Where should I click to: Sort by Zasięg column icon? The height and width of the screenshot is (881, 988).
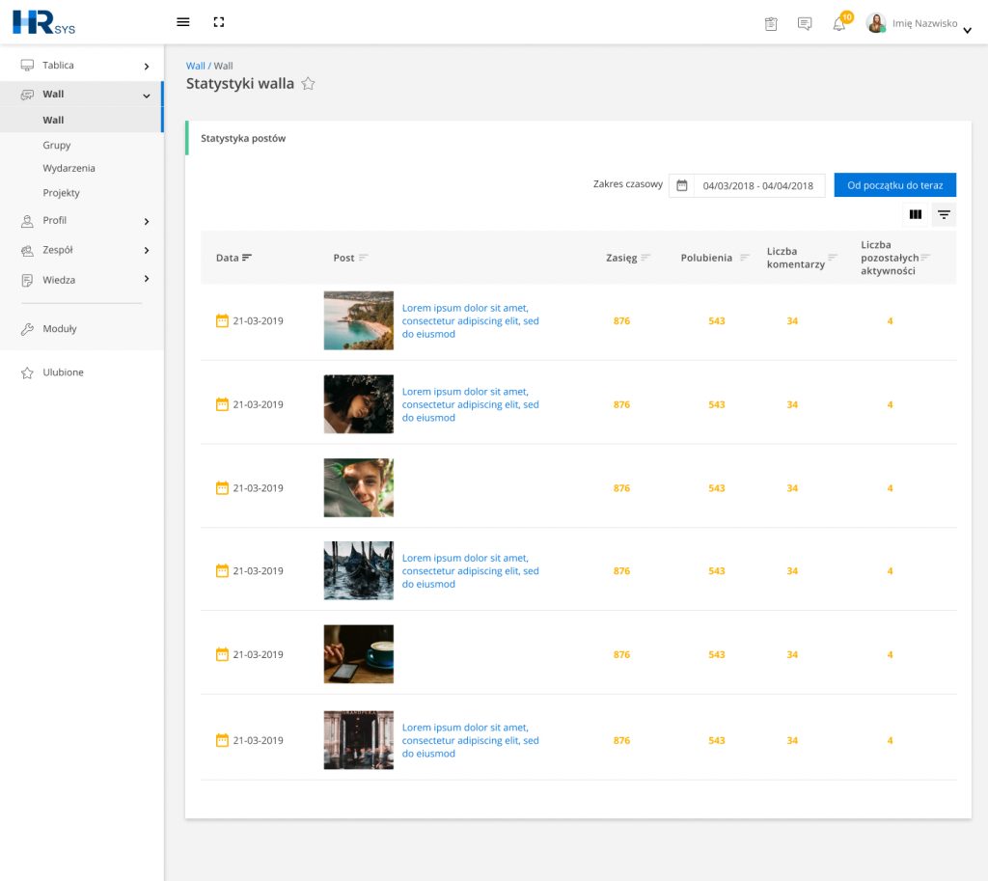pos(645,257)
